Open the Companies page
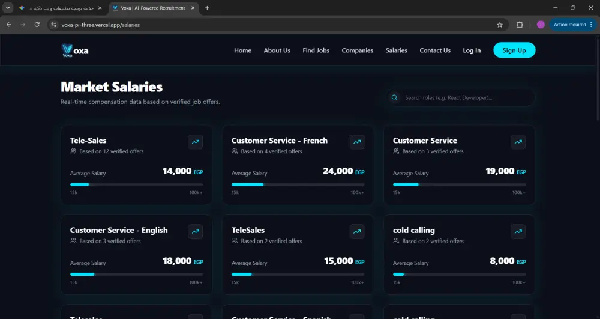This screenshot has height=319, width=600. pos(358,50)
